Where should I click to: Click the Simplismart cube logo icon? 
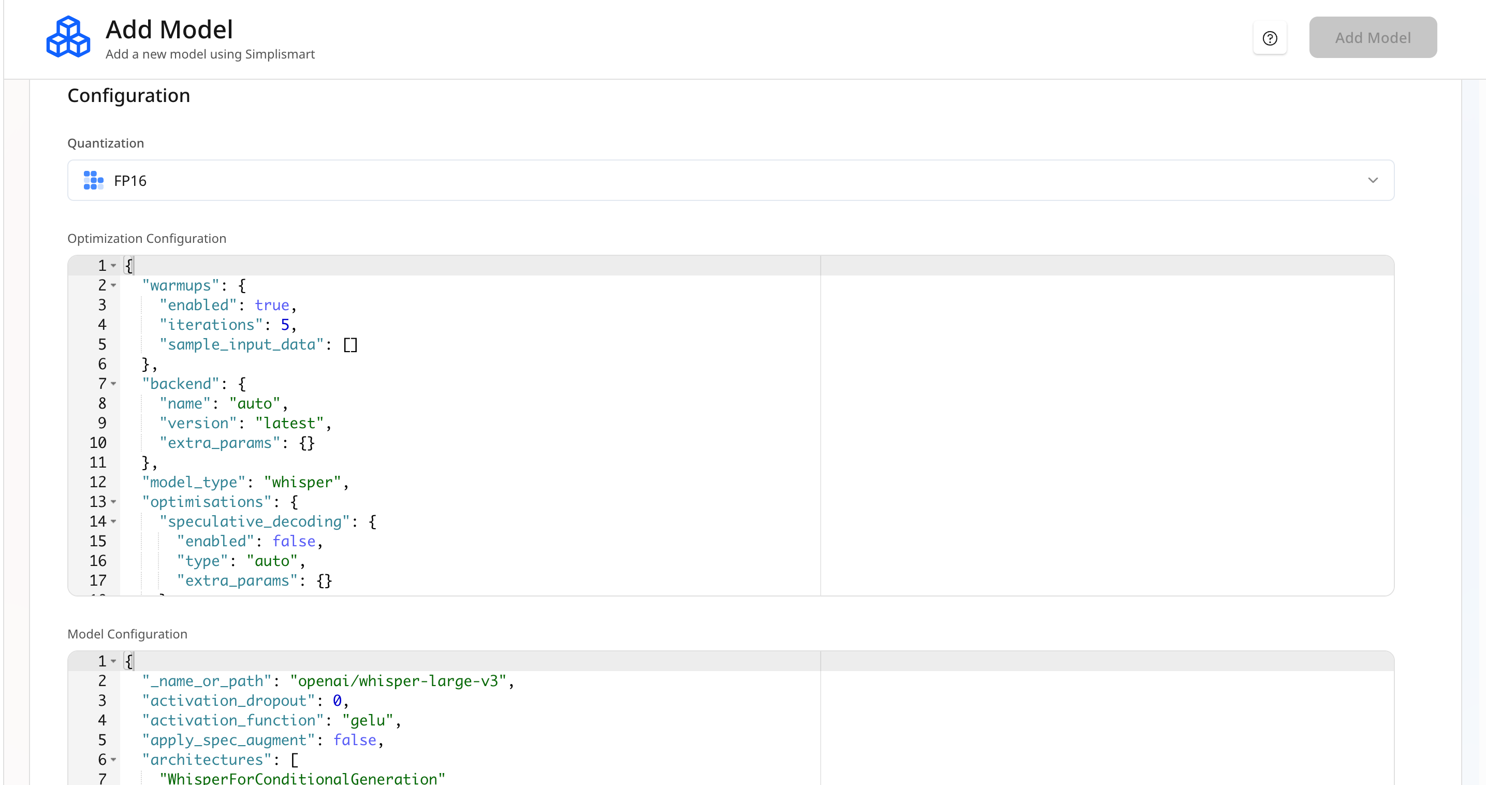(68, 37)
